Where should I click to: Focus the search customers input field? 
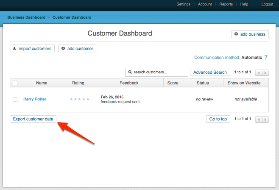click(156, 73)
